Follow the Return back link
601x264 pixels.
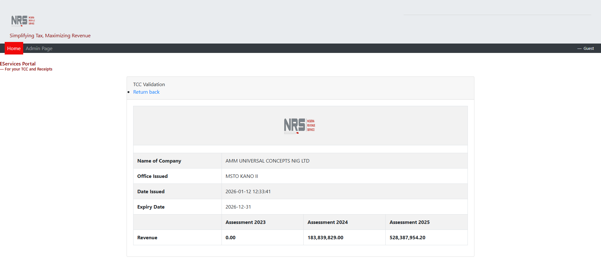[x=146, y=92]
